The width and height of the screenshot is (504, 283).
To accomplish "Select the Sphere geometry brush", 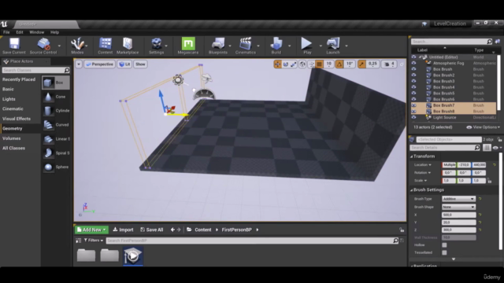I will tap(56, 167).
